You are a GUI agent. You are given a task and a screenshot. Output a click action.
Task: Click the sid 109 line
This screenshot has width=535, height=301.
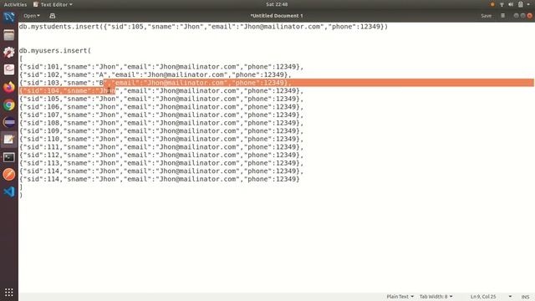[161, 130]
